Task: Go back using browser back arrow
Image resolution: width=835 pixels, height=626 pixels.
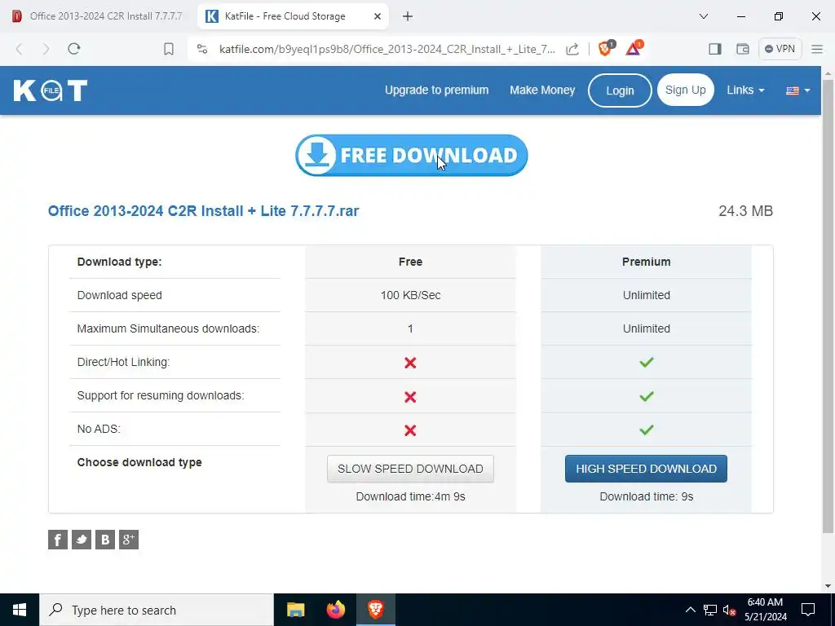Action: [x=20, y=49]
